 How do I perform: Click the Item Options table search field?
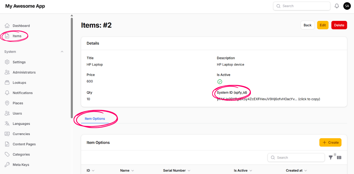(x=296, y=157)
